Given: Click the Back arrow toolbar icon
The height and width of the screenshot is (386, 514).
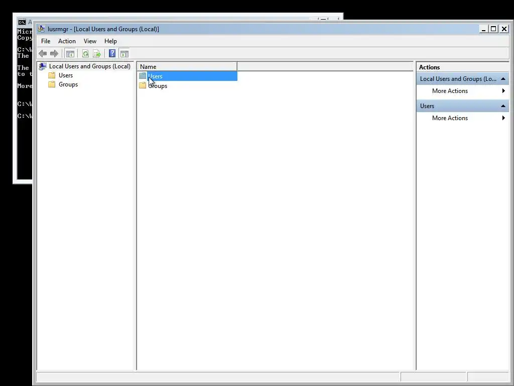Looking at the screenshot, I should pos(43,53).
